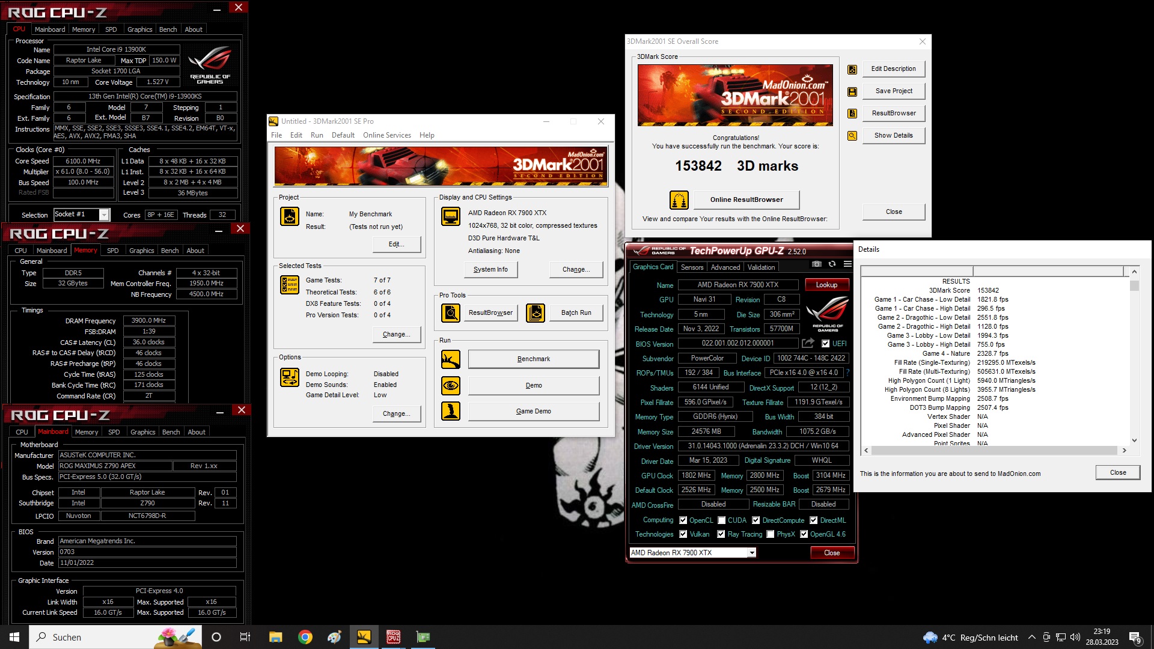Click the Lookup button in GPU-Z
This screenshot has height=649, width=1154.
coord(826,285)
